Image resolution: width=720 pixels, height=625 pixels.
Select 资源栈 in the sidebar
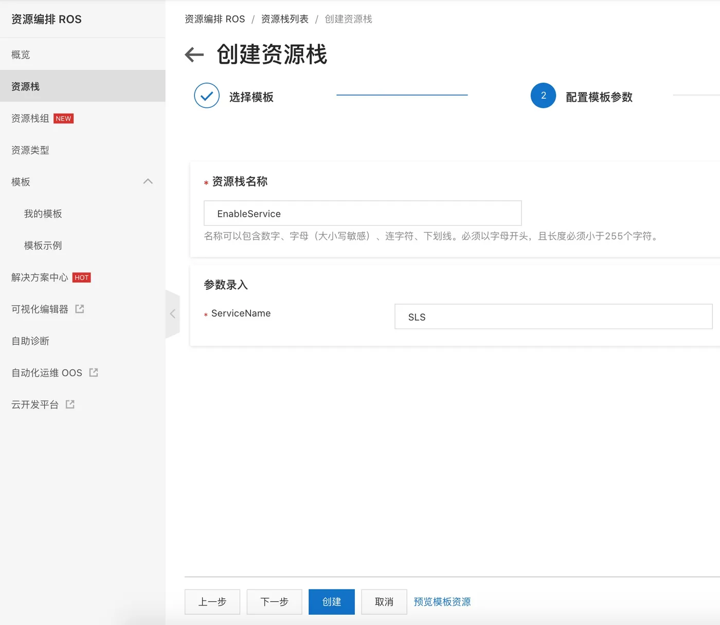point(83,86)
